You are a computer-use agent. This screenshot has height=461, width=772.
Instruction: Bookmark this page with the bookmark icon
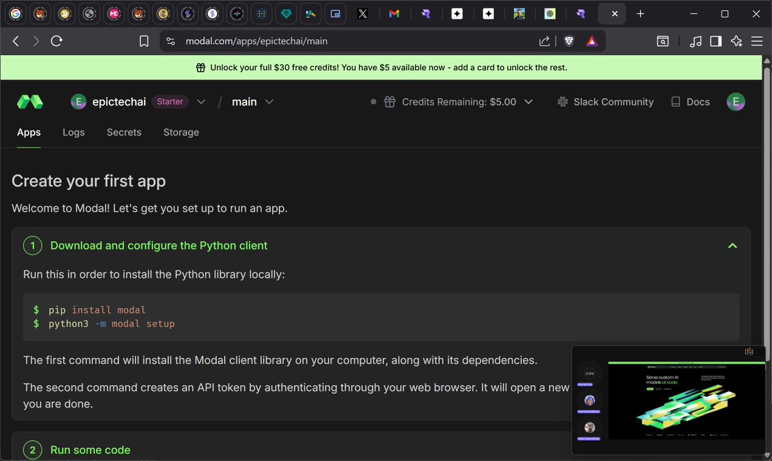click(x=144, y=41)
